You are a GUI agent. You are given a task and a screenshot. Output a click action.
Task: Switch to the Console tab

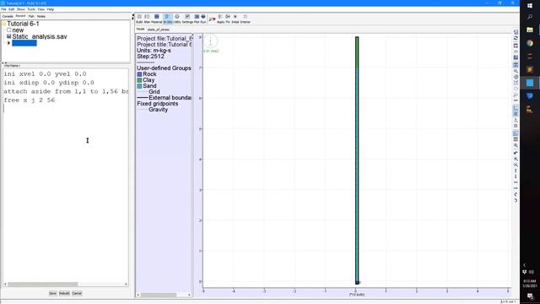click(8, 16)
